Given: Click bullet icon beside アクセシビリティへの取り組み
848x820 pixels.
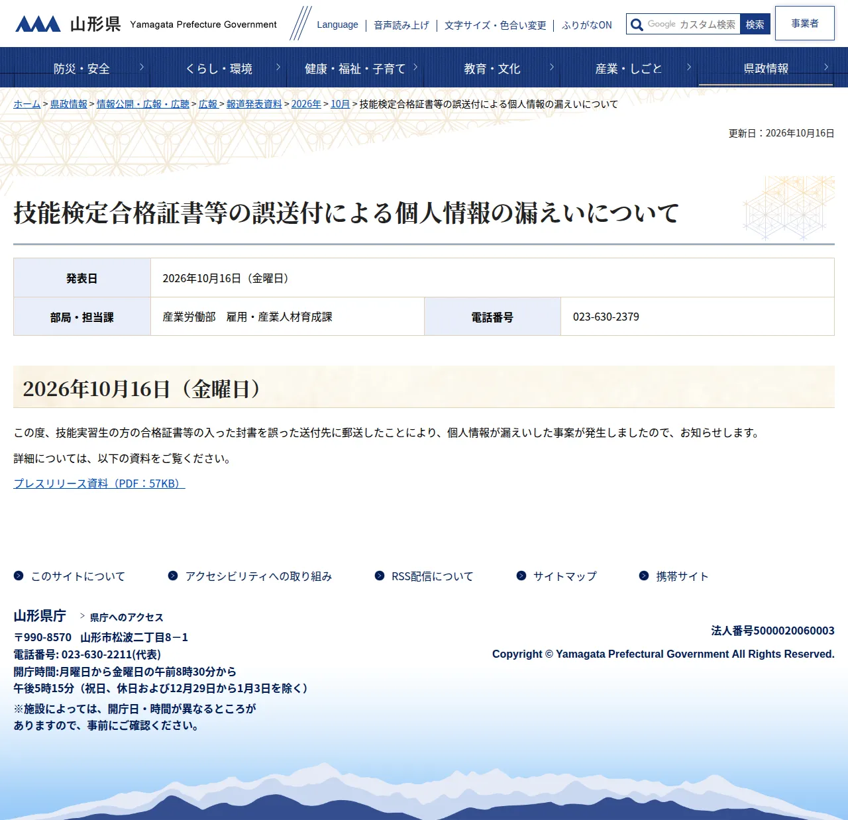Looking at the screenshot, I should coord(173,576).
